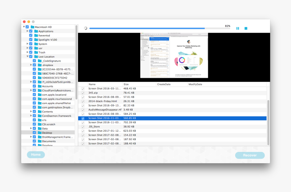Sort files by Name column header
This screenshot has width=291, height=192.
[x=105, y=84]
